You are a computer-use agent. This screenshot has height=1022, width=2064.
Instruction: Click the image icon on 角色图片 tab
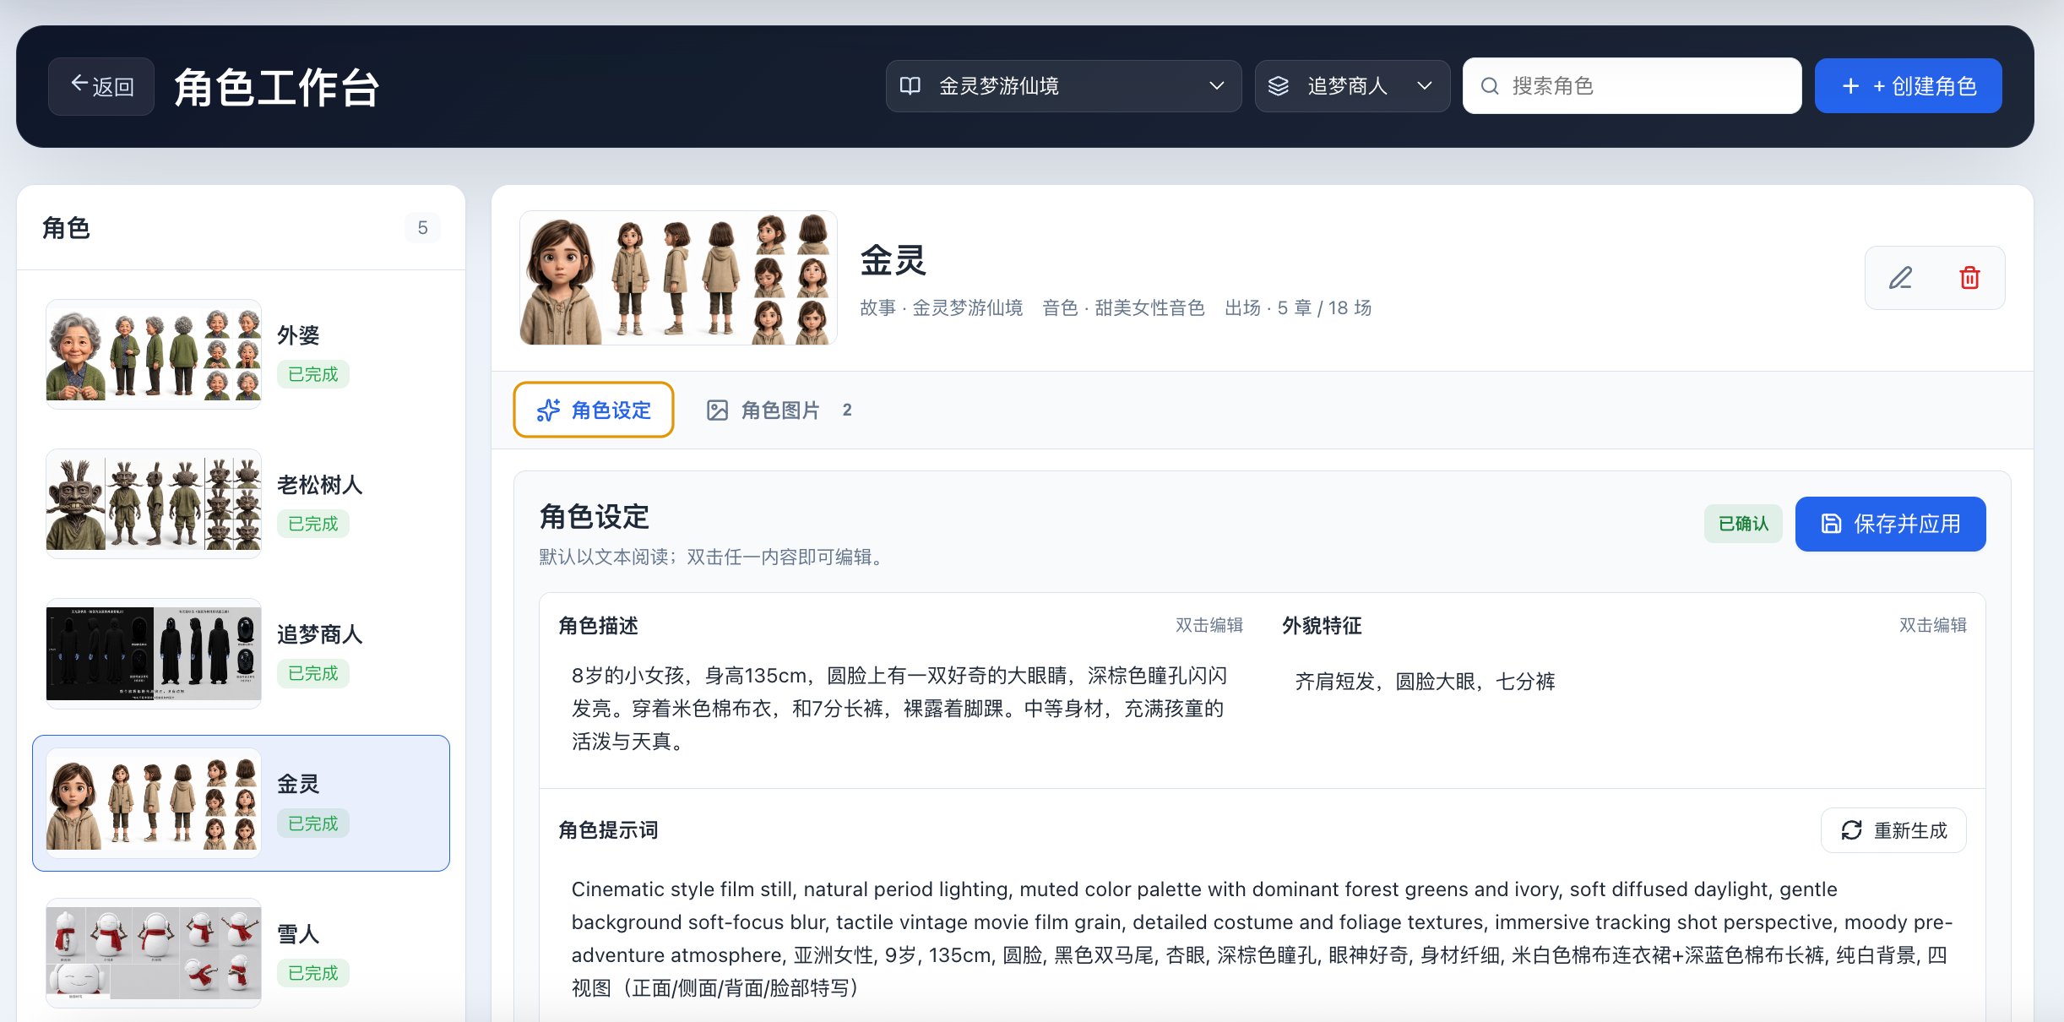point(717,410)
